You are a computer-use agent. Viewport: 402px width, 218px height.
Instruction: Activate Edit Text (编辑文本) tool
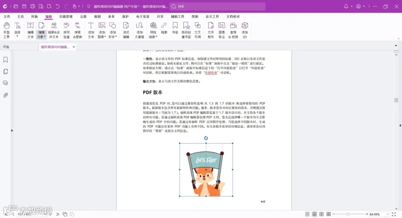coord(30,30)
